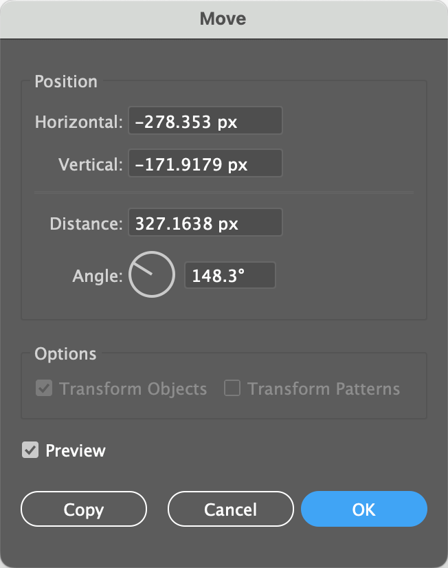This screenshot has height=568, width=448.
Task: Click the "Position" section heading
Action: [66, 82]
